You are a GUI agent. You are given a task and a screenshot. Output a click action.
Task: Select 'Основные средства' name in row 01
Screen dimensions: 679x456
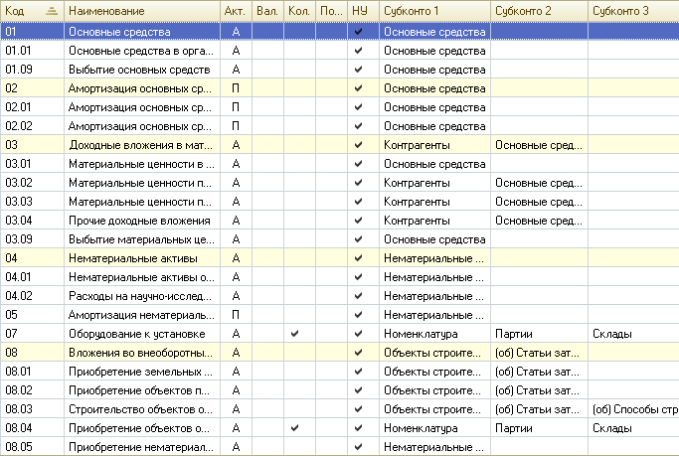click(119, 32)
